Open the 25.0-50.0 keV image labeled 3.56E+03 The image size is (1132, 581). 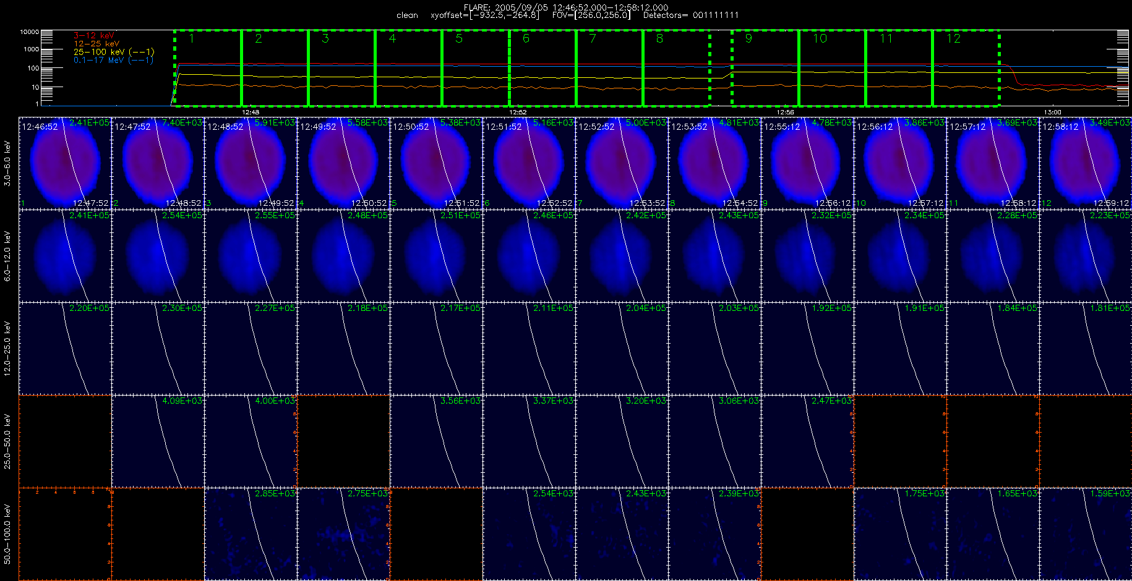pyautogui.click(x=436, y=441)
